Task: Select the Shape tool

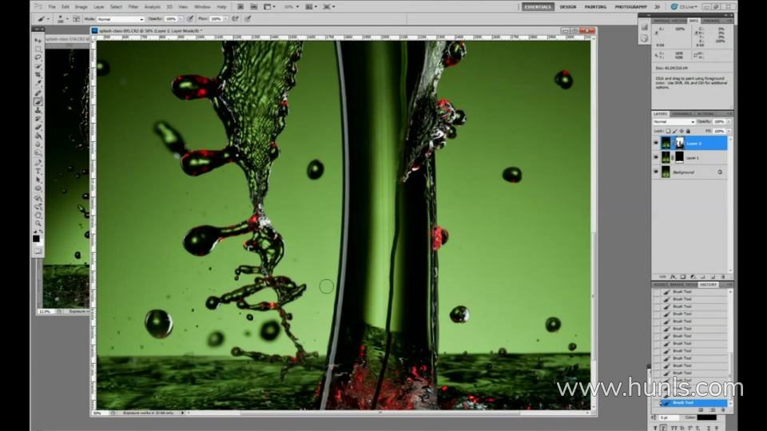Action: tap(38, 188)
